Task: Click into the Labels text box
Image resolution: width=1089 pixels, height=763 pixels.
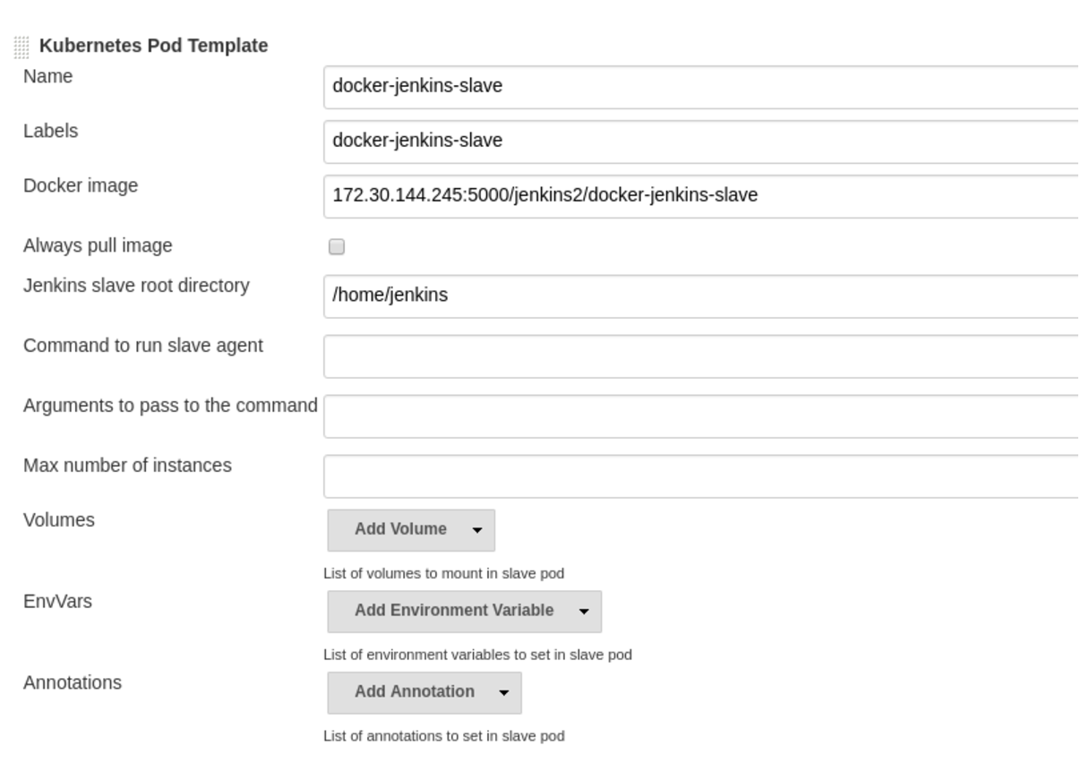Action: click(x=700, y=141)
